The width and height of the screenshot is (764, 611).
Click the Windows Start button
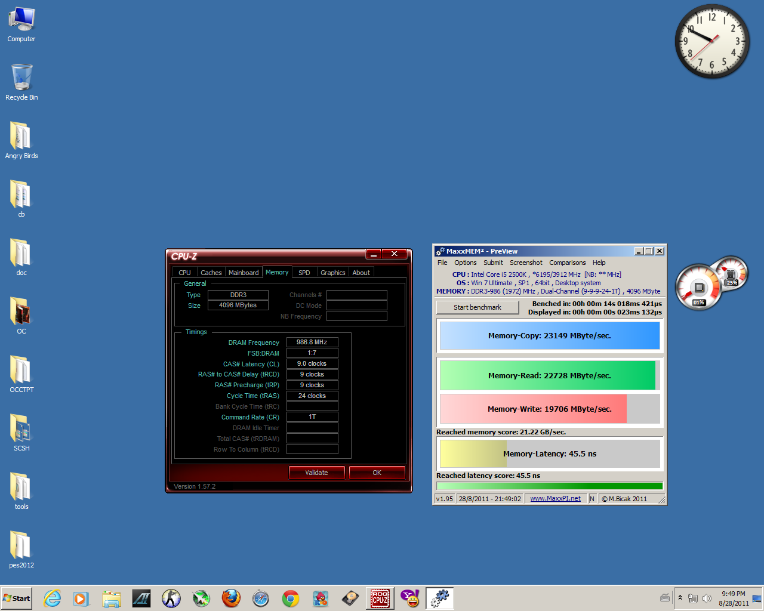(x=16, y=598)
